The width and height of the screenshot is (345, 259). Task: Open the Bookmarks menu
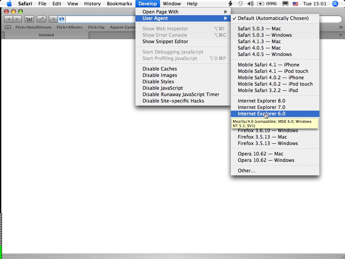(120, 3)
